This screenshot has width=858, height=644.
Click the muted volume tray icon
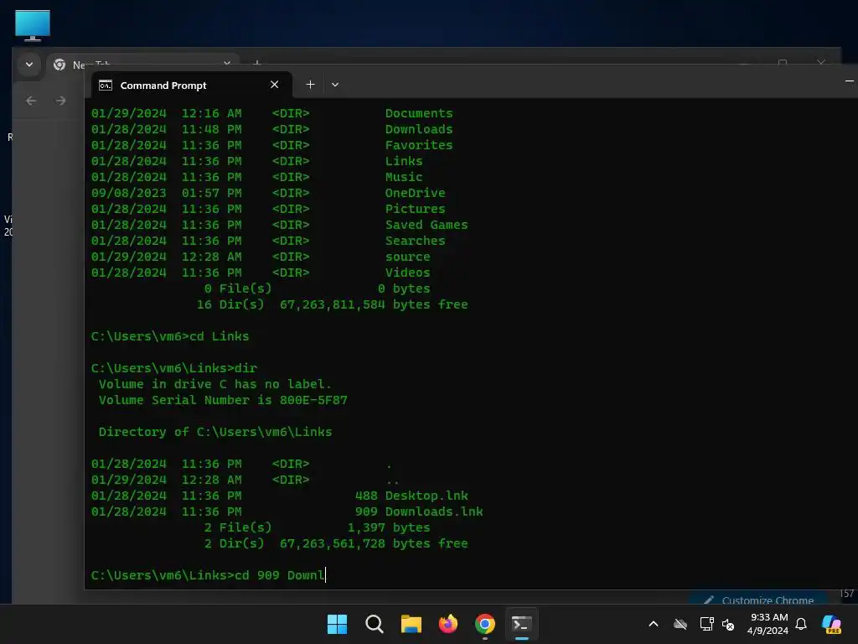click(728, 624)
